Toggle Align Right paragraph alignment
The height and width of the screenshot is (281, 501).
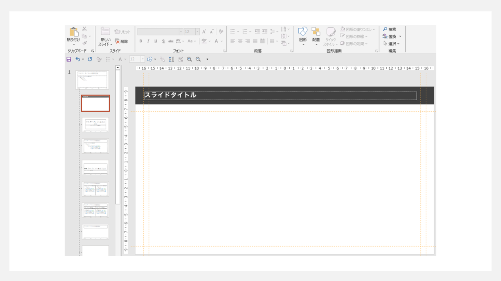(247, 41)
